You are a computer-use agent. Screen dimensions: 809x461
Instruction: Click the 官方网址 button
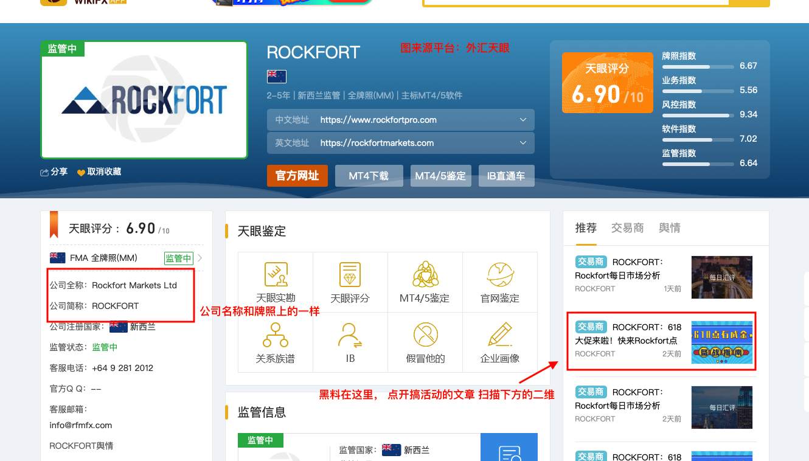coord(297,176)
